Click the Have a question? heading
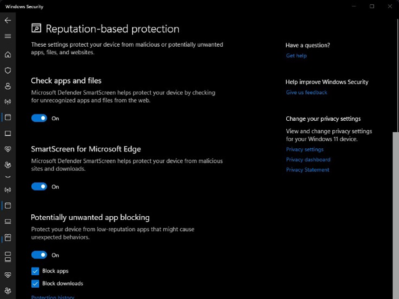Image resolution: width=399 pixels, height=299 pixels. coord(307,45)
